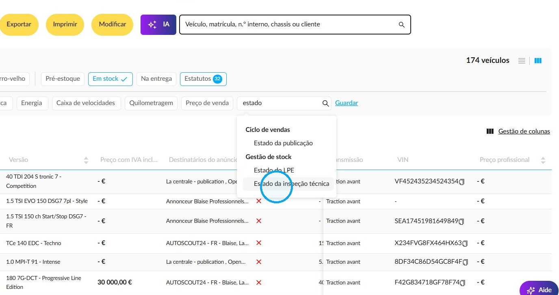Click red X in the 1.5 TSI 150 ch FR row
The image size is (559, 295).
(x=259, y=221)
